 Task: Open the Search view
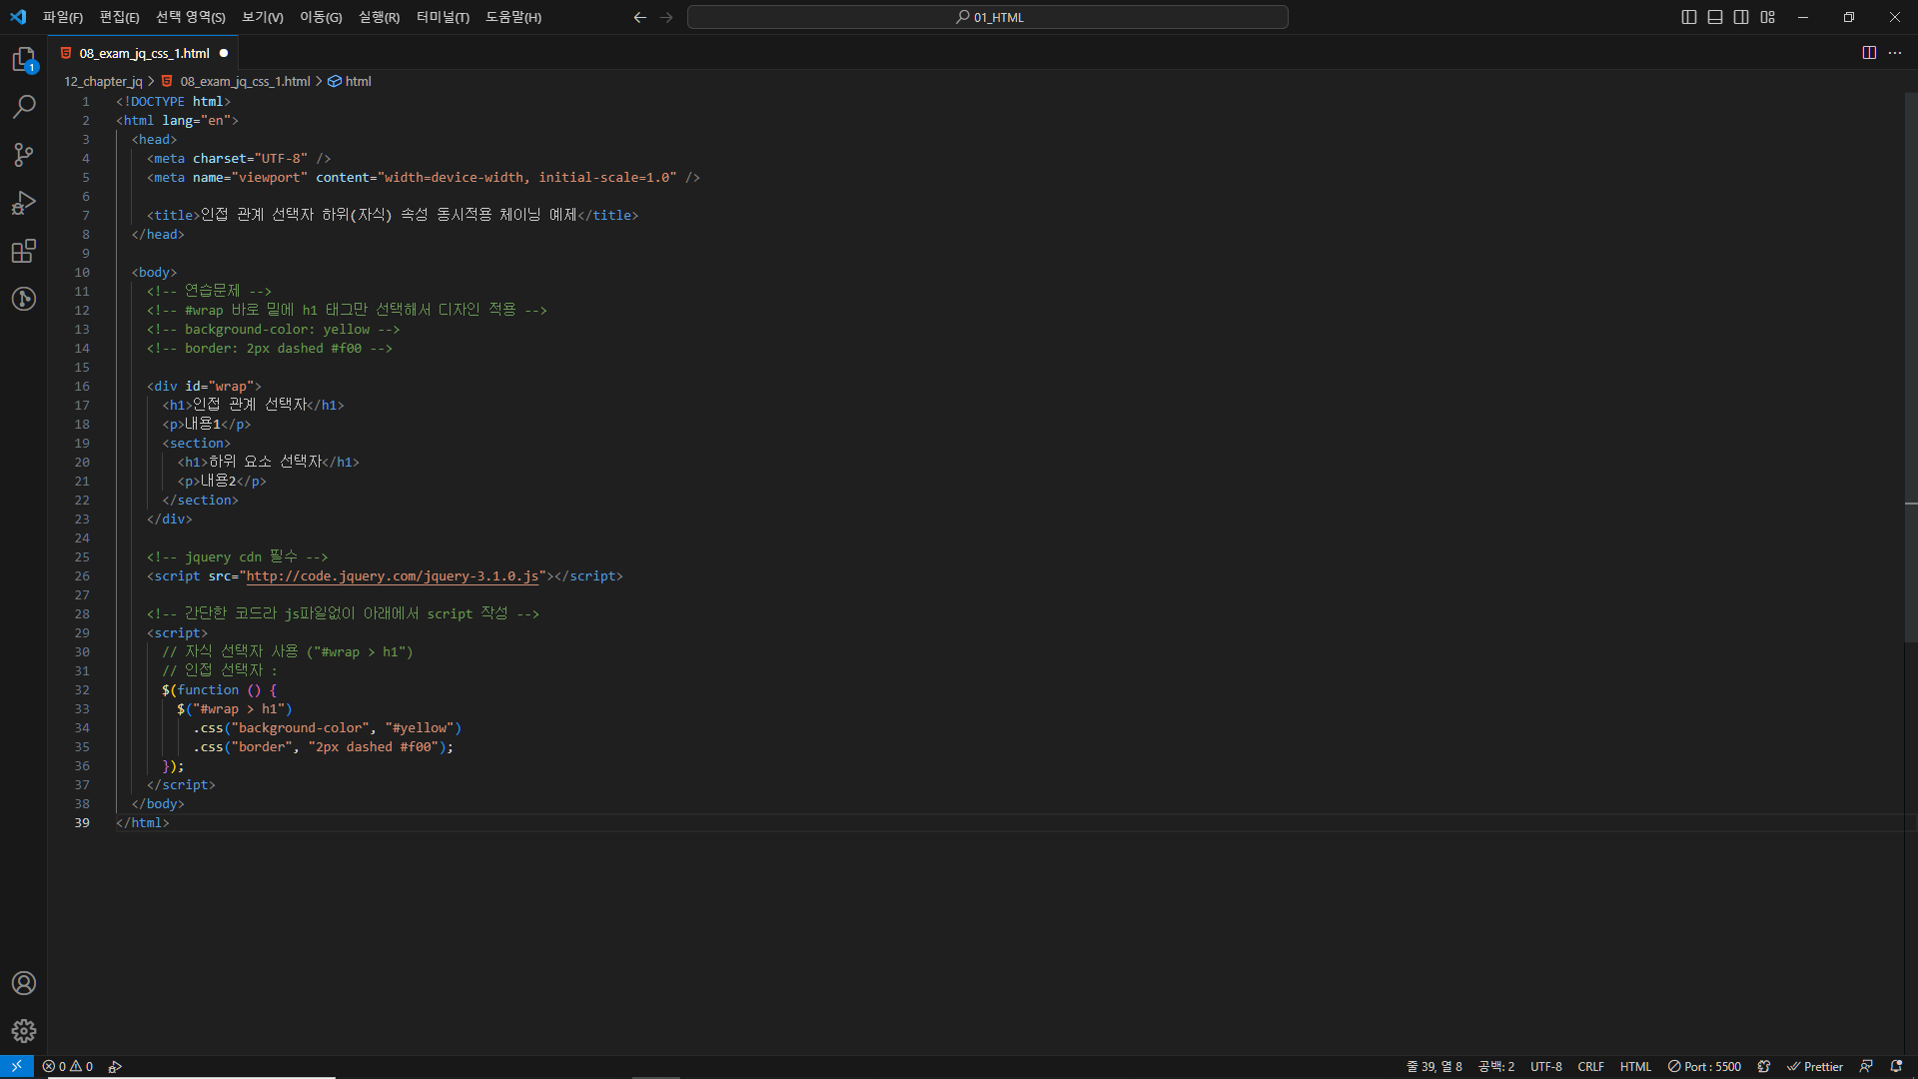click(x=24, y=107)
